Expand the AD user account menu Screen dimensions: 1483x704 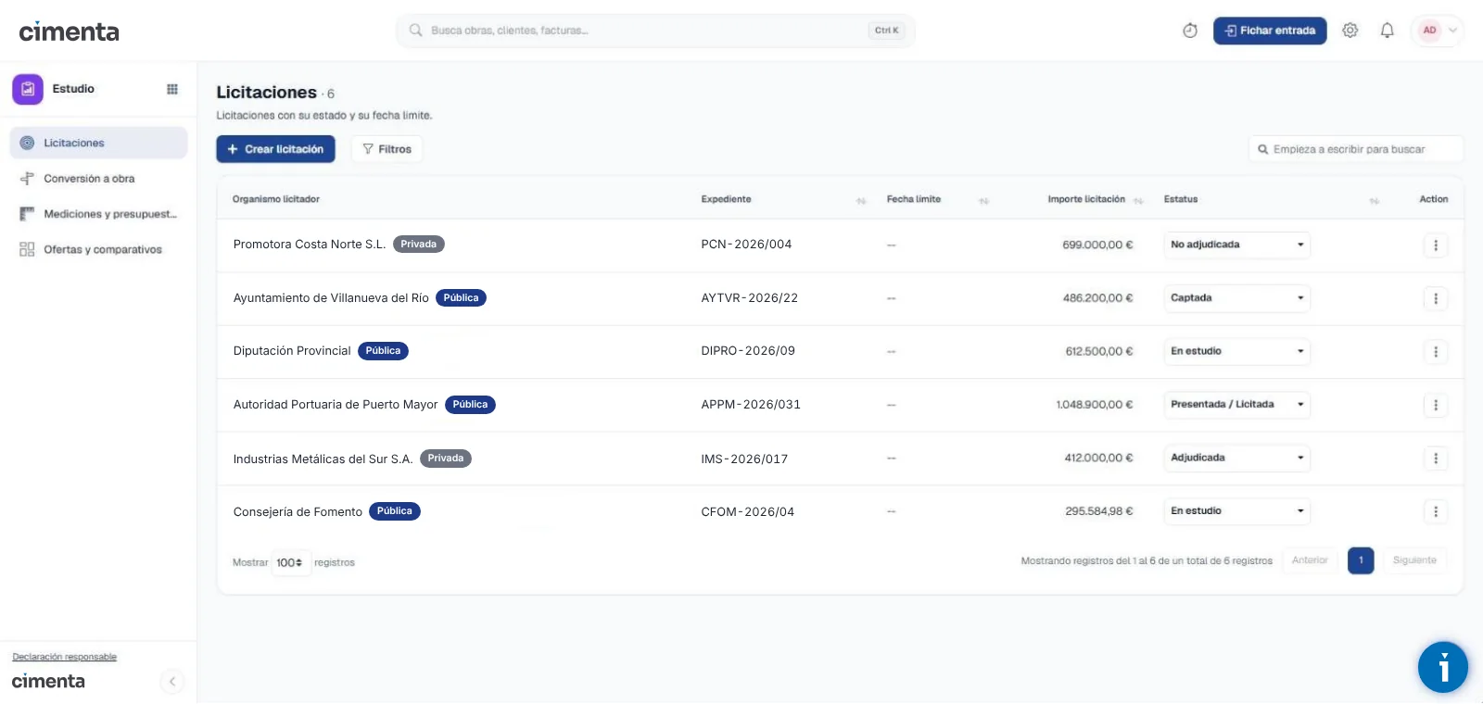tap(1437, 31)
